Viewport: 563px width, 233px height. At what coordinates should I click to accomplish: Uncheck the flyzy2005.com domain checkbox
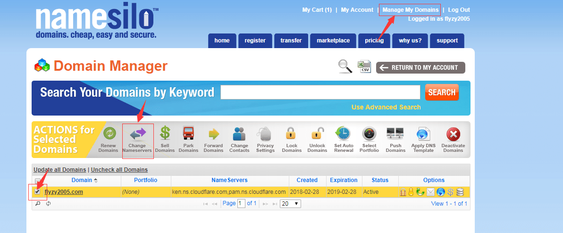[x=37, y=191]
